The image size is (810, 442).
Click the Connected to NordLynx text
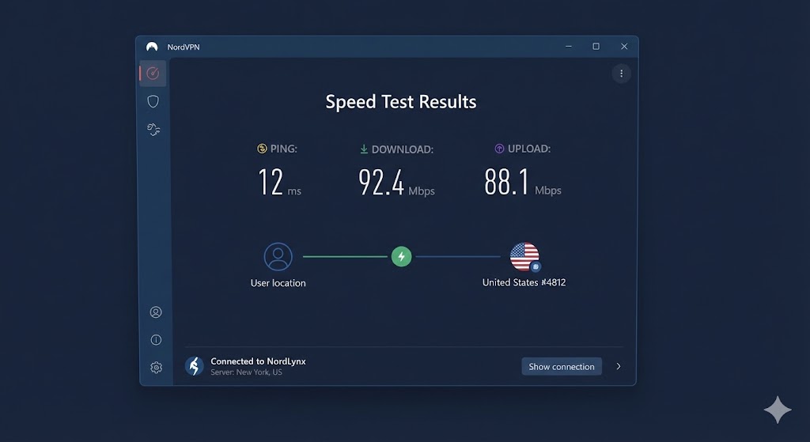258,361
